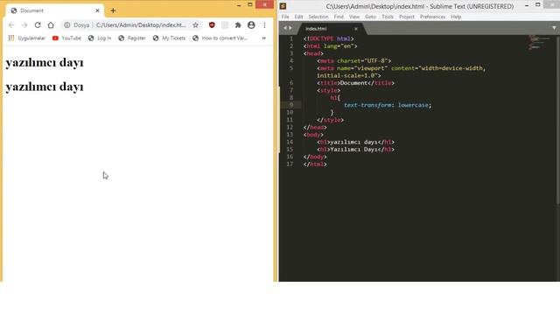This screenshot has width=560, height=315.
Task: Go forward in Chrome browser
Action: 24,25
